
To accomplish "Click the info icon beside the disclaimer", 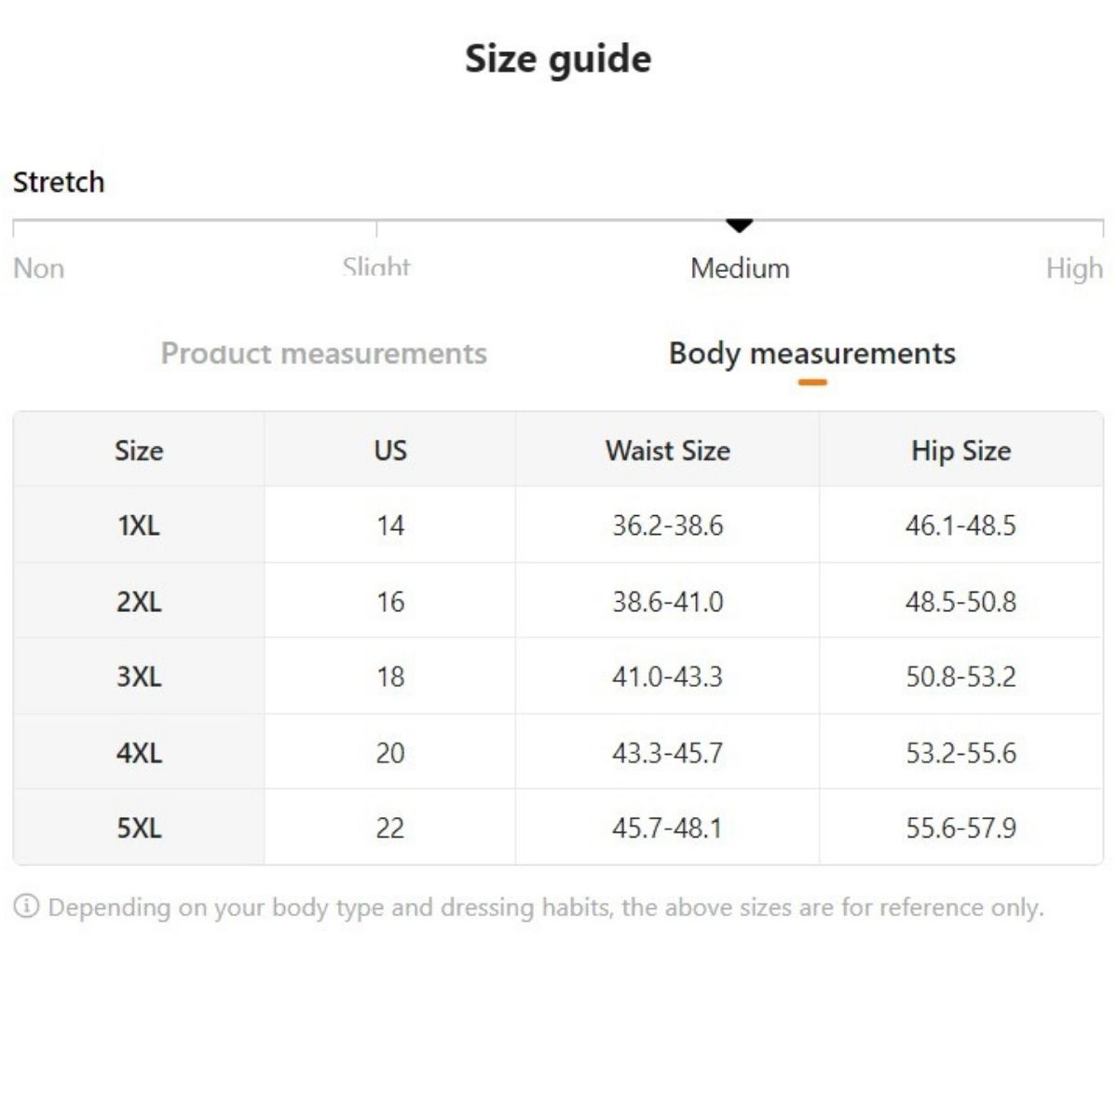I will pyautogui.click(x=26, y=907).
